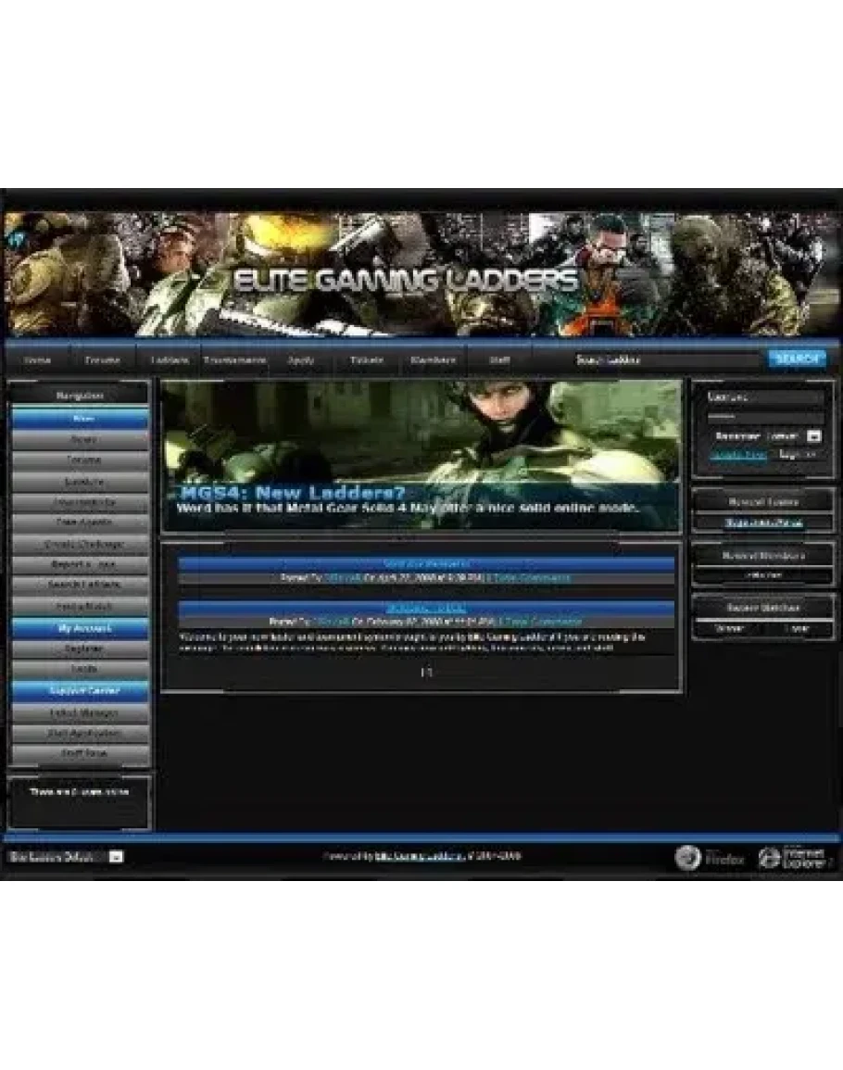
Task: Click the small emblem in banner corner
Action: 16,237
